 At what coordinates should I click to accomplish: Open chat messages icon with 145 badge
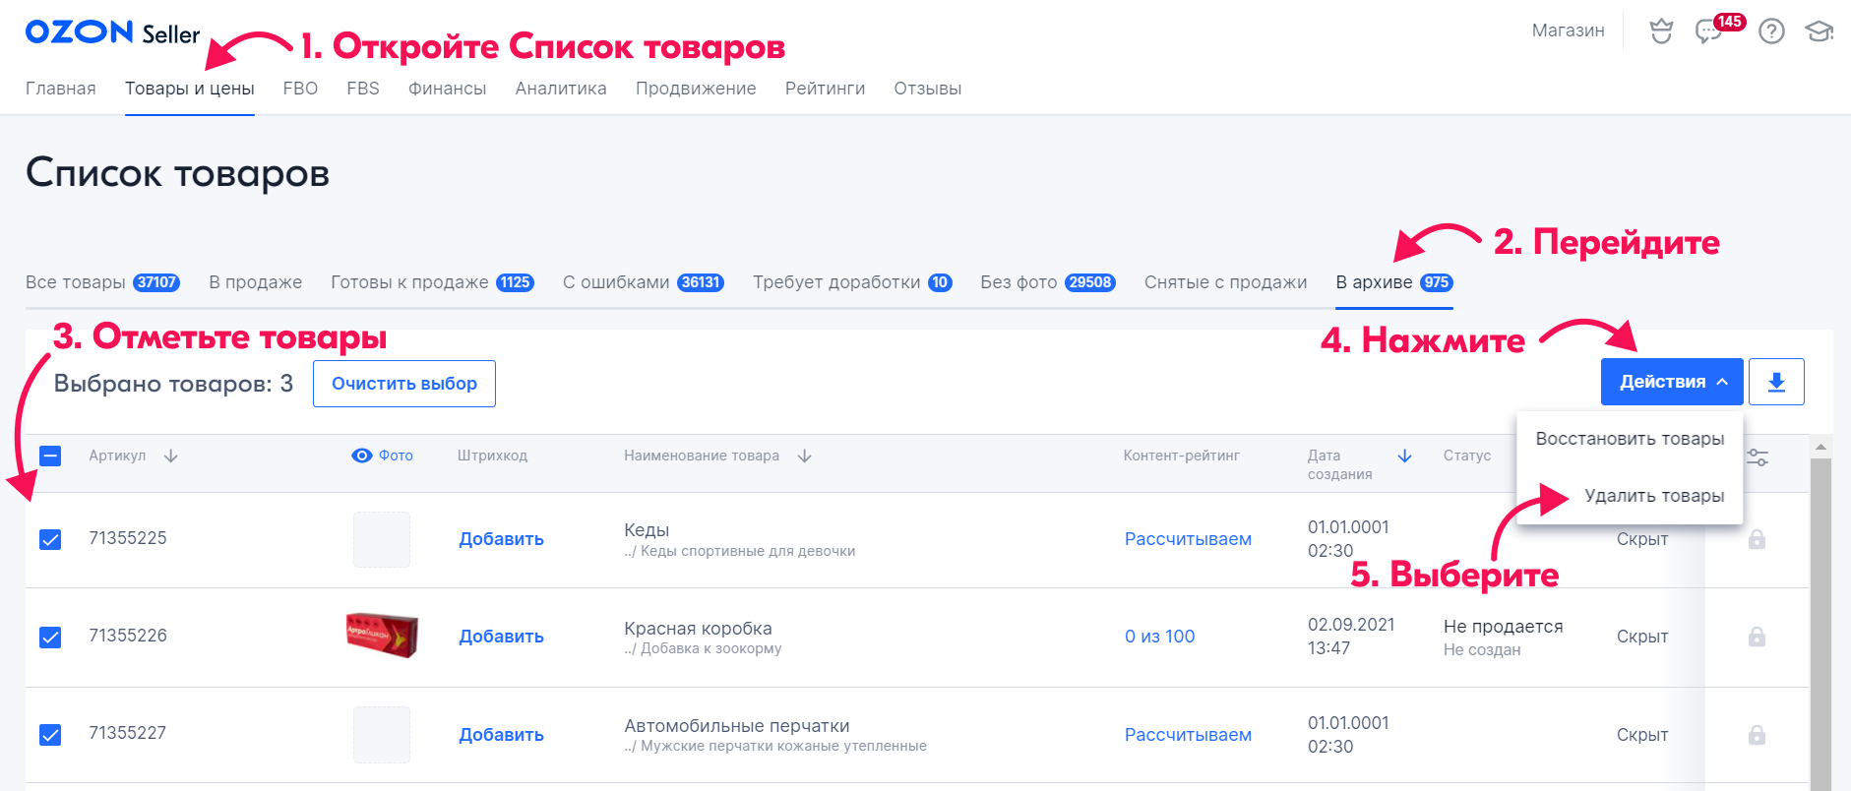point(1708,31)
